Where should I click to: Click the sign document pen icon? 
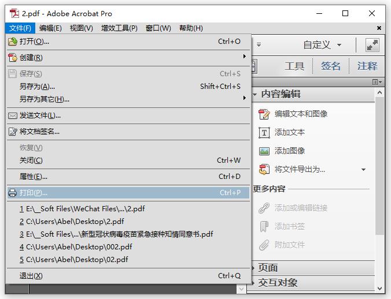[13, 132]
